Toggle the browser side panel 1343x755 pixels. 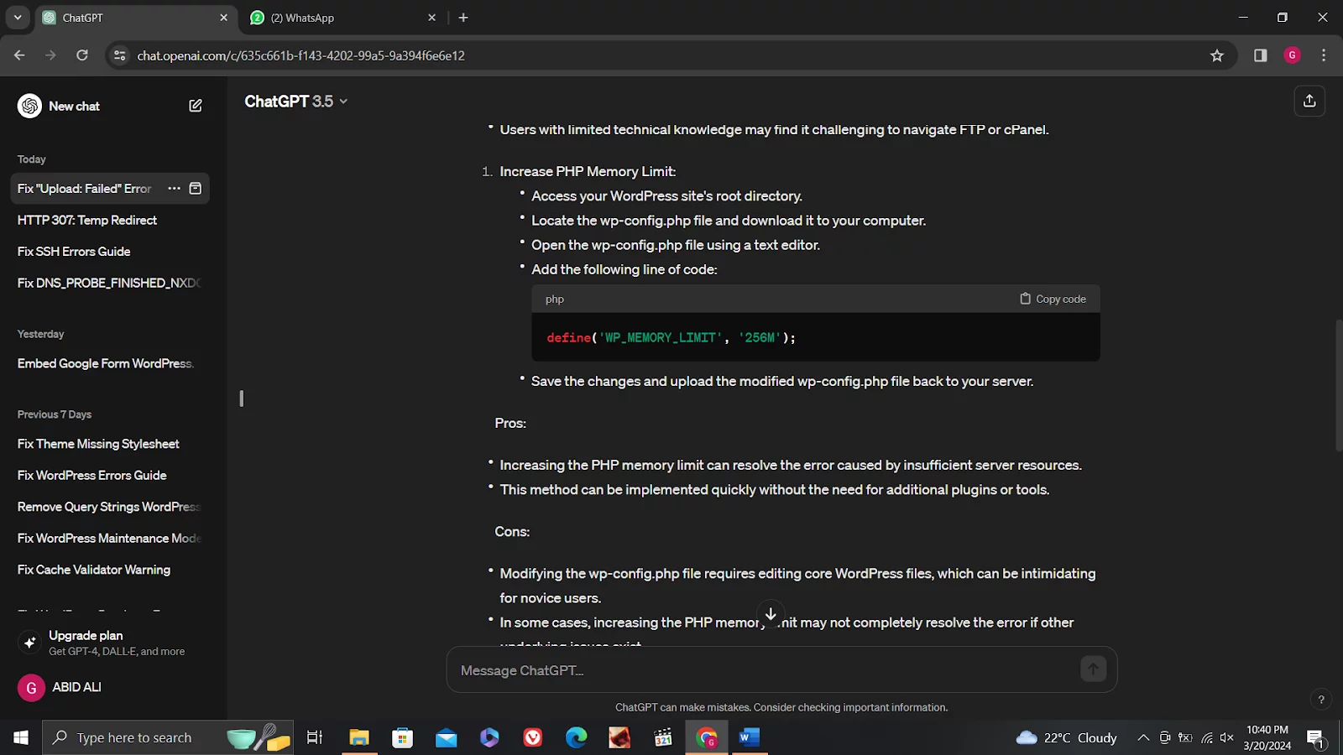tap(1260, 55)
